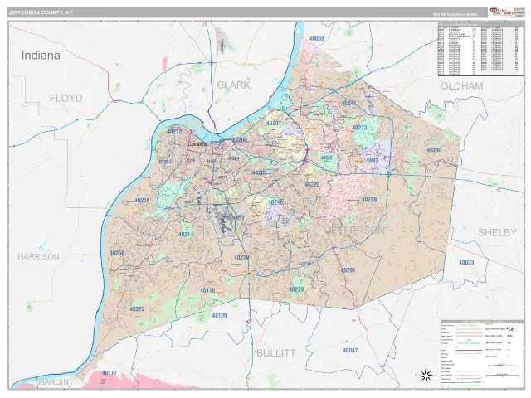The image size is (531, 398).
Task: Click the "FLOYD" county label
Action: (66, 98)
